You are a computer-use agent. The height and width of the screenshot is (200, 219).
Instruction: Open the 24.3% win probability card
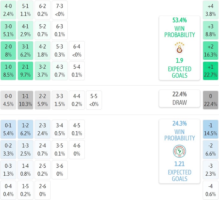pos(180,151)
